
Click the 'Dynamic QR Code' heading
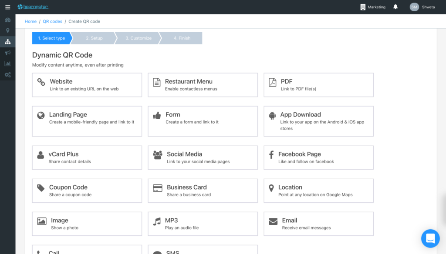62,55
